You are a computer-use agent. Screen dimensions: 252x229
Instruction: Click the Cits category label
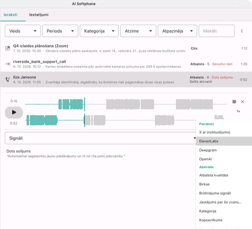click(x=194, y=48)
